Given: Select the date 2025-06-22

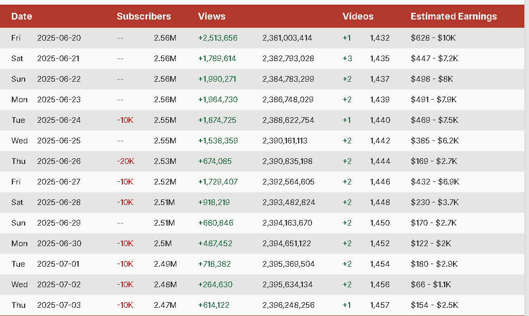Looking at the screenshot, I should tap(59, 79).
